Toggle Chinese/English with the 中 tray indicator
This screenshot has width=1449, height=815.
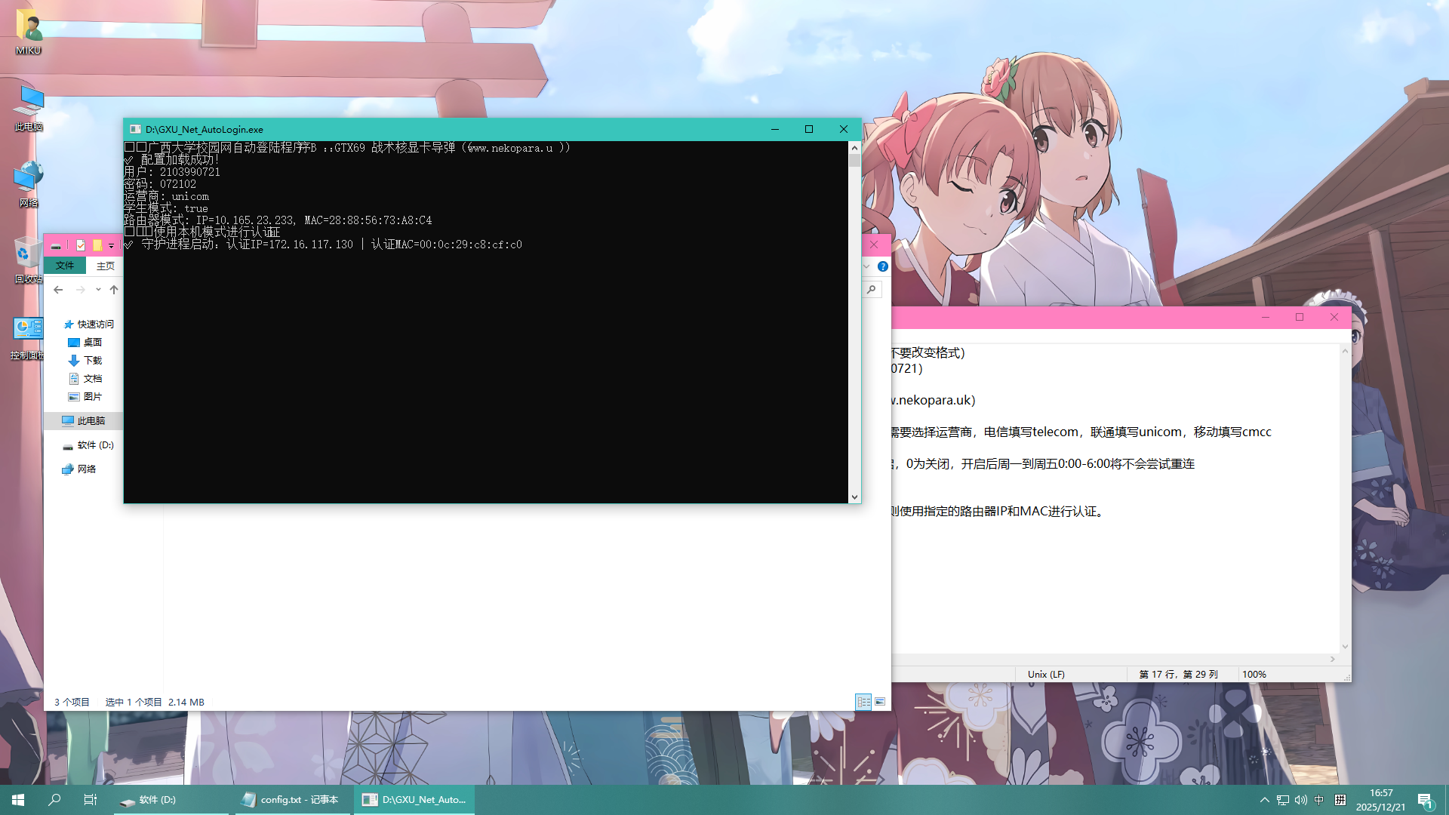pos(1319,800)
